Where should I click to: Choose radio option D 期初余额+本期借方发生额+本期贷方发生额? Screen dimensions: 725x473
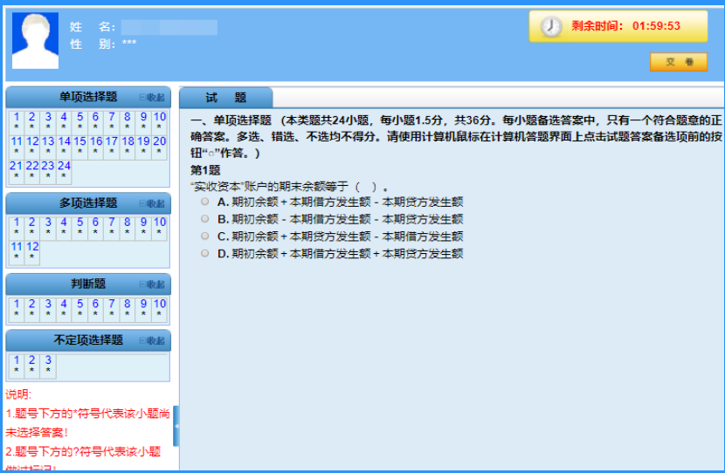point(205,254)
